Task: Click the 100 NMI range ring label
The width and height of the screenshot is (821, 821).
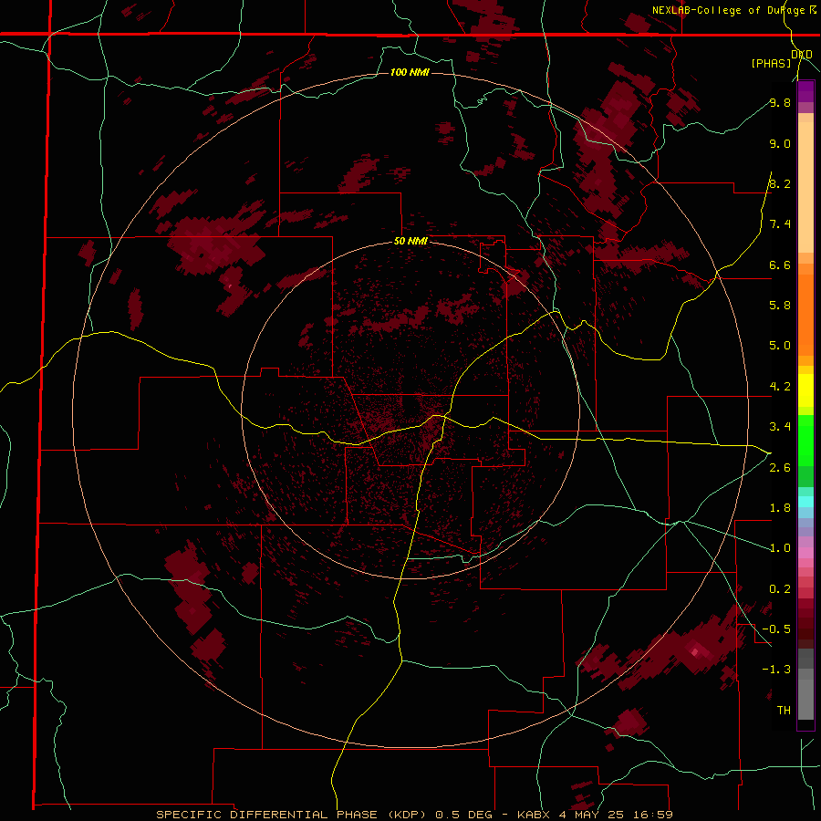Action: (410, 72)
